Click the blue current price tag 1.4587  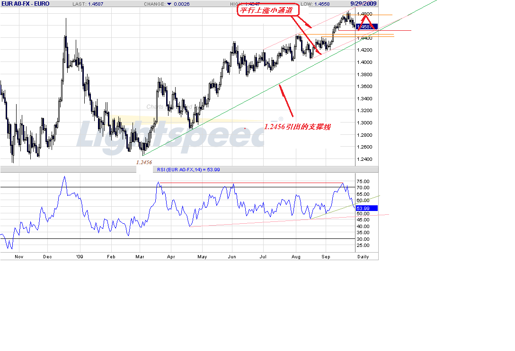367,26
